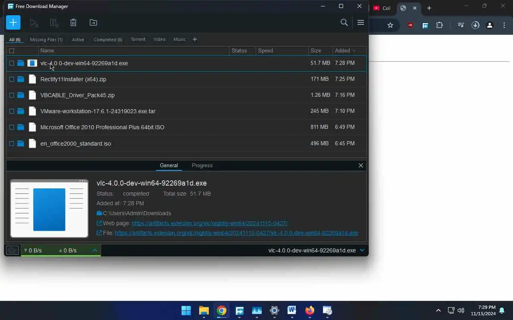Open Settings gear from taskbar
Viewport: 513px width, 320px height.
pos(275,310)
